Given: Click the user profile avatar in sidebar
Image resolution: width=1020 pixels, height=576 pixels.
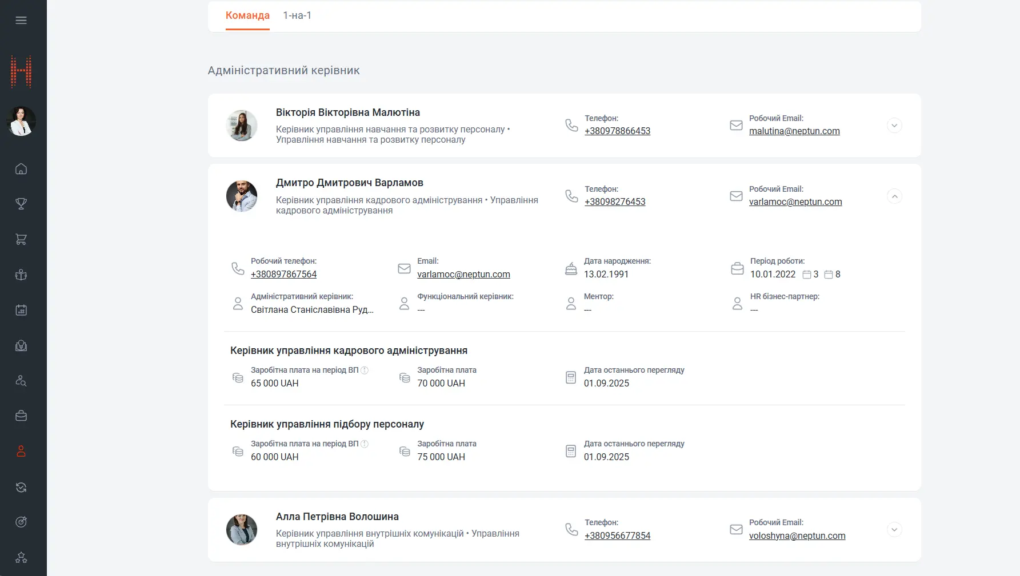Looking at the screenshot, I should (21, 121).
